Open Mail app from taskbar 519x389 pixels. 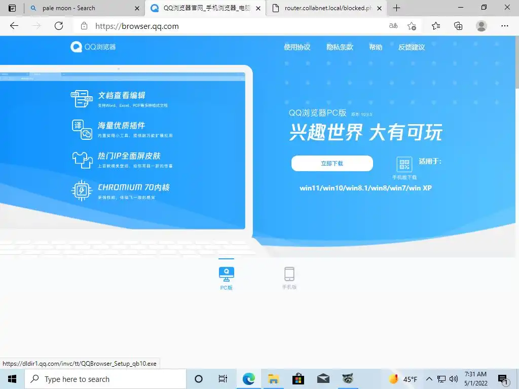coord(323,379)
